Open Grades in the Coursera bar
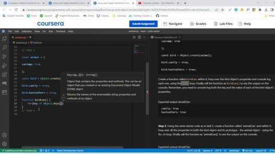 pos(198,24)
